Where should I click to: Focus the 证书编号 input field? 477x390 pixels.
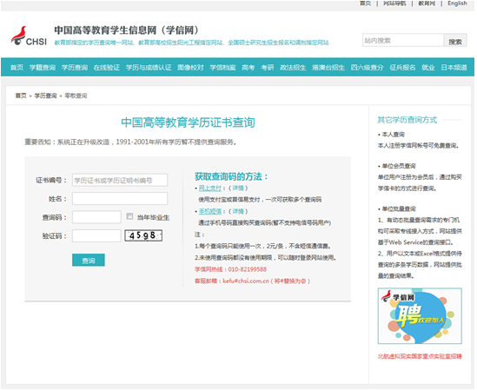pyautogui.click(x=120, y=180)
